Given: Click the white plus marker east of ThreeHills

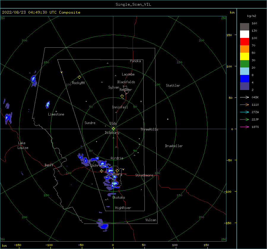Looking at the screenshot, I should pyautogui.click(x=168, y=119).
